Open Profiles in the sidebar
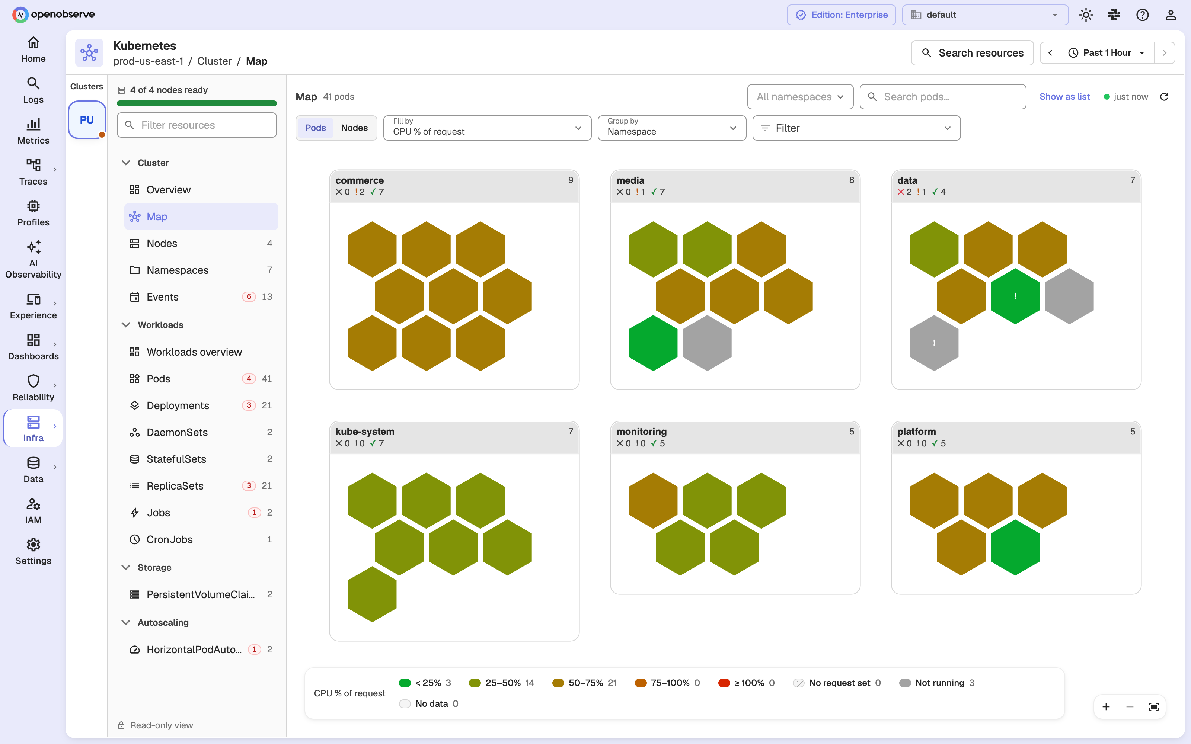This screenshot has height=744, width=1191. click(x=33, y=213)
